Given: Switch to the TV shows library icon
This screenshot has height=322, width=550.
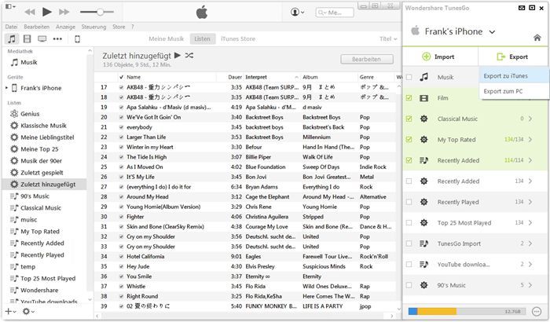Looking at the screenshot, I should click(42, 39).
